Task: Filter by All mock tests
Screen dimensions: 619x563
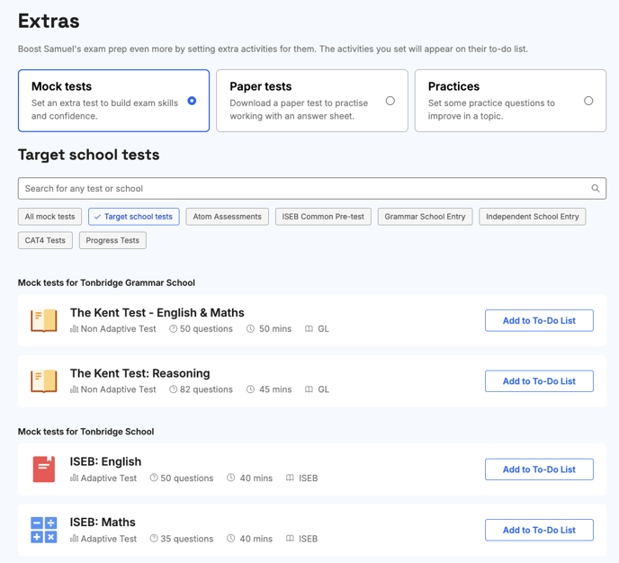Action: click(50, 217)
